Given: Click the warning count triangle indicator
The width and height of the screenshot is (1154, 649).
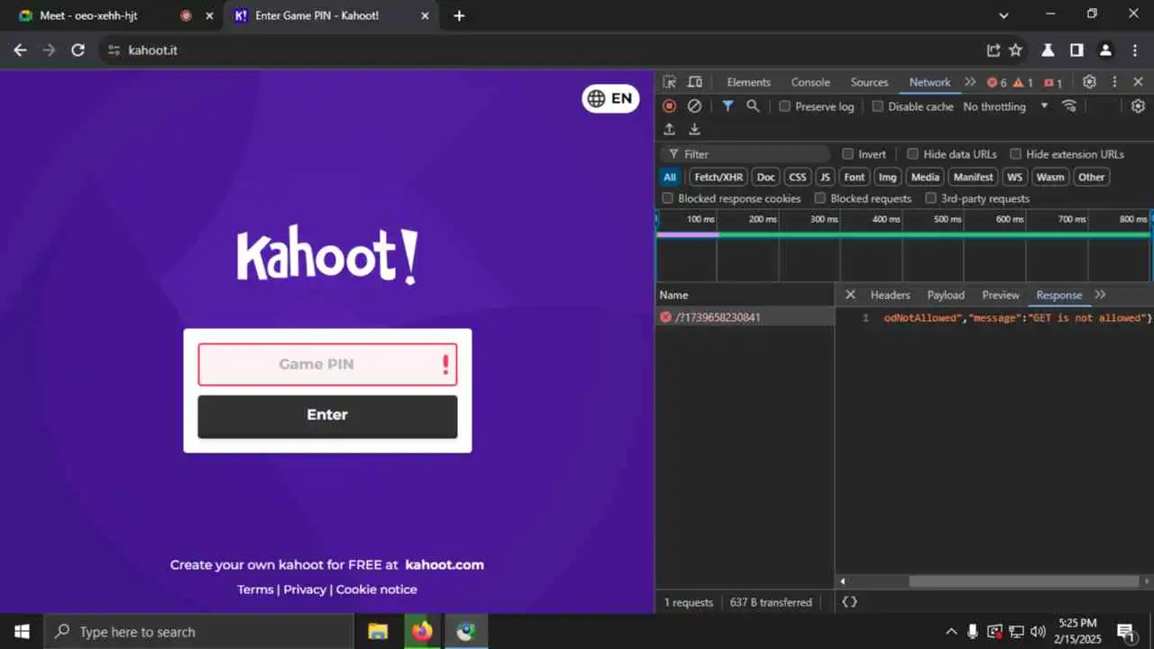Looking at the screenshot, I should click(x=1023, y=82).
